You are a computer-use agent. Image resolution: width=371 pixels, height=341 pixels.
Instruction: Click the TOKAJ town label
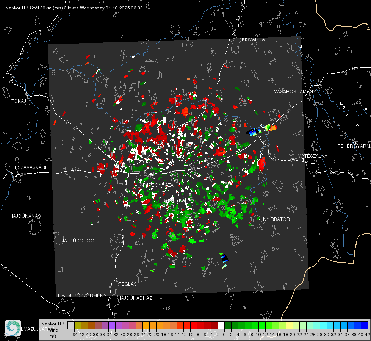(x=19, y=101)
